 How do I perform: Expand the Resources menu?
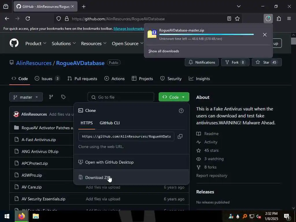pyautogui.click(x=94, y=43)
